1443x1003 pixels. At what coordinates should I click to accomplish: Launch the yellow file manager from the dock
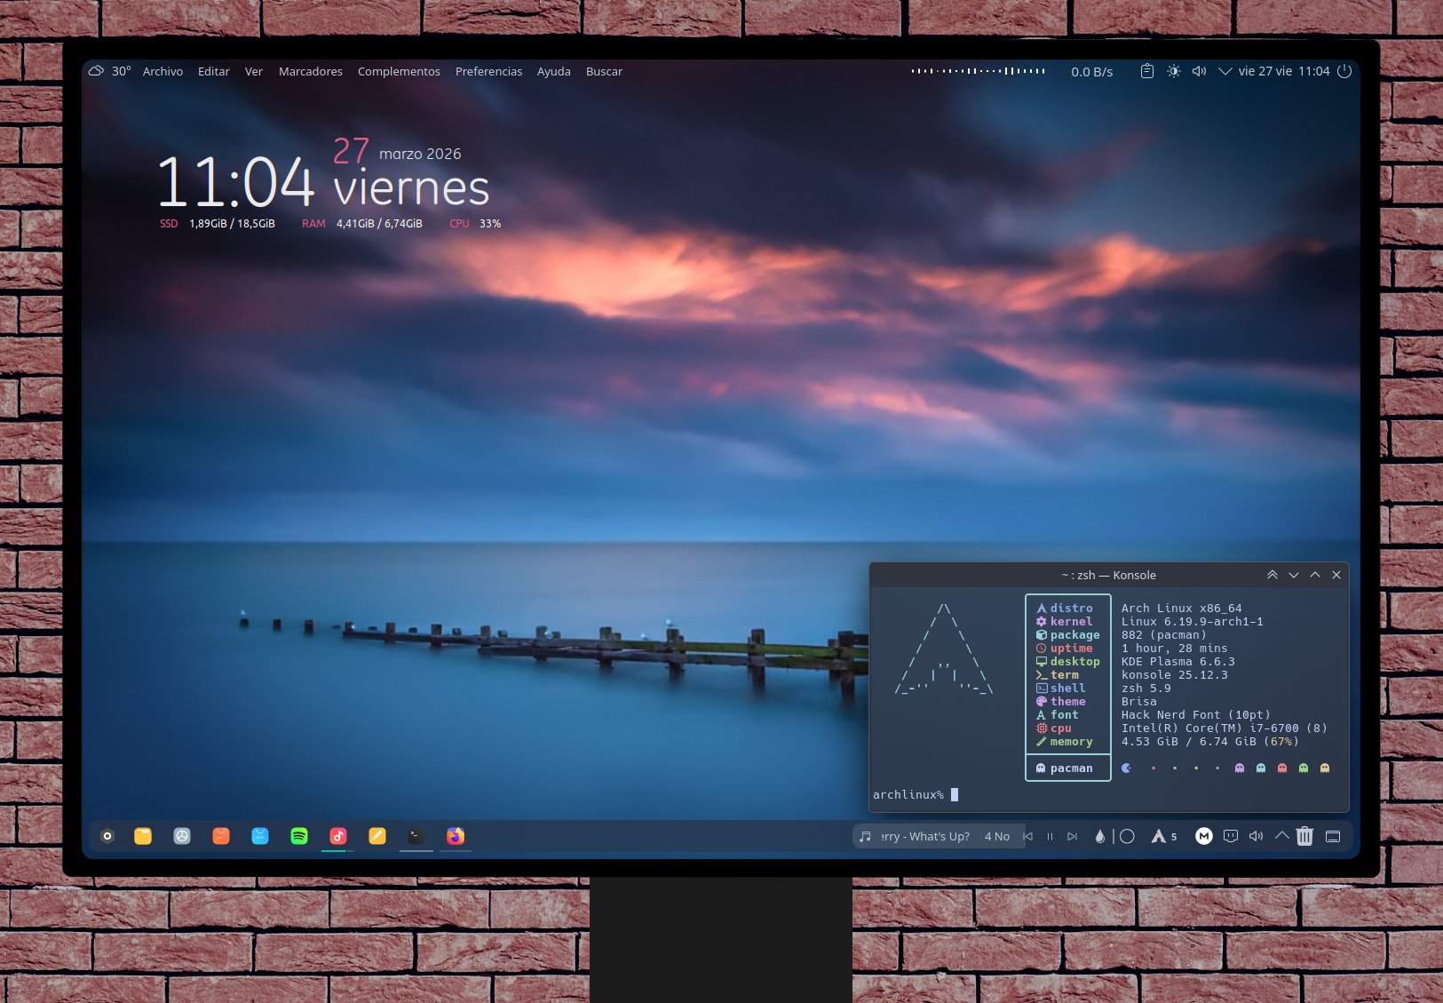(x=143, y=836)
